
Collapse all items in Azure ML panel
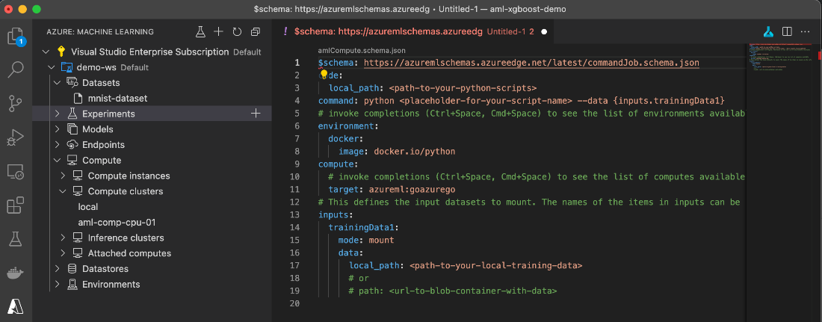(x=256, y=32)
